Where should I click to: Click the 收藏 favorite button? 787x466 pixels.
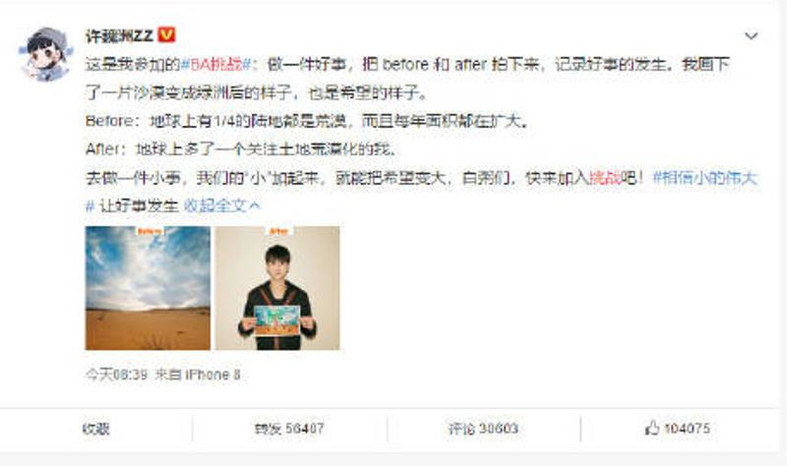tap(95, 429)
